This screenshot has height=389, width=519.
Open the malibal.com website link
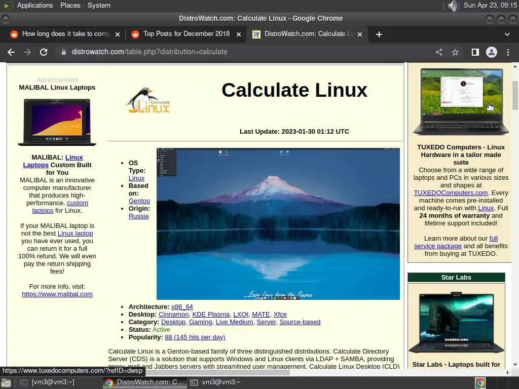tap(57, 294)
